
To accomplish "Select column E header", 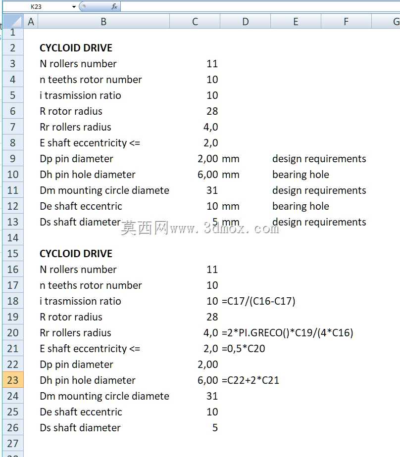I will pyautogui.click(x=296, y=22).
